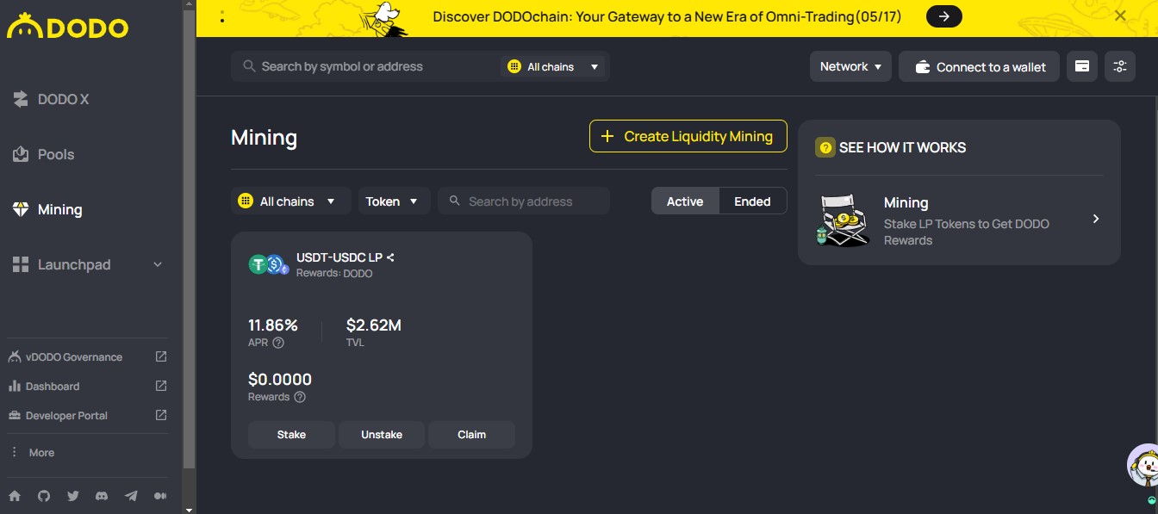Expand the Mining how-it-works chevron

(1096, 219)
